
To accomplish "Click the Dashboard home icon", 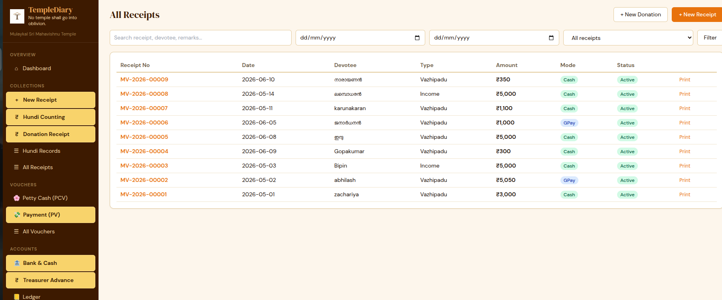I will coord(16,69).
